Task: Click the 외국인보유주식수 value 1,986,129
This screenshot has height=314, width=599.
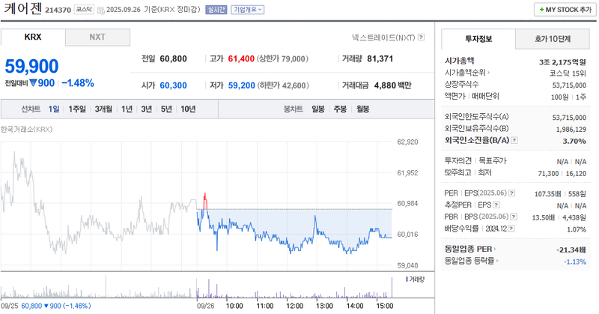Action: click(571, 129)
